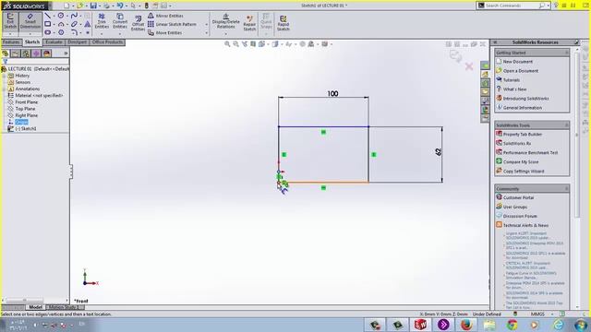Open the Linear Sketch Pattern dropdown arrow
Screen dimensions: 591x332
(x=206, y=25)
